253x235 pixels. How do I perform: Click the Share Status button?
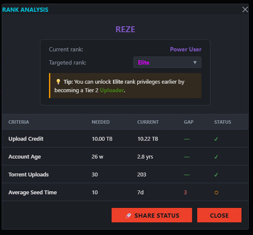point(152,215)
